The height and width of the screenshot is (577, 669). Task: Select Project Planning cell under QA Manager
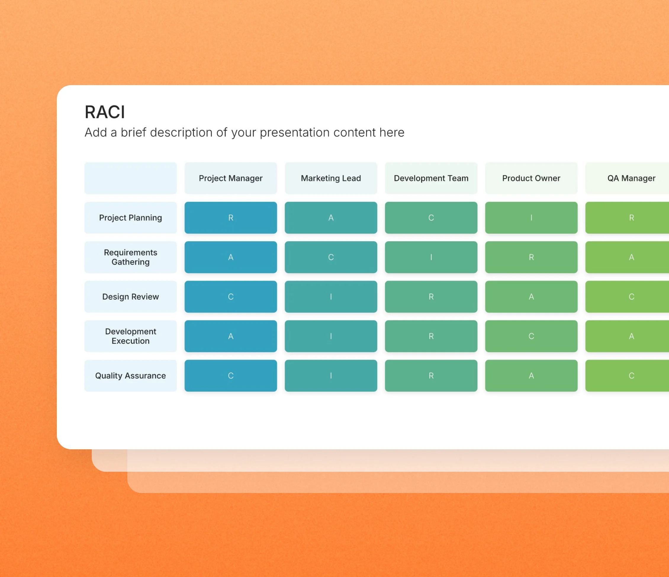tap(627, 218)
